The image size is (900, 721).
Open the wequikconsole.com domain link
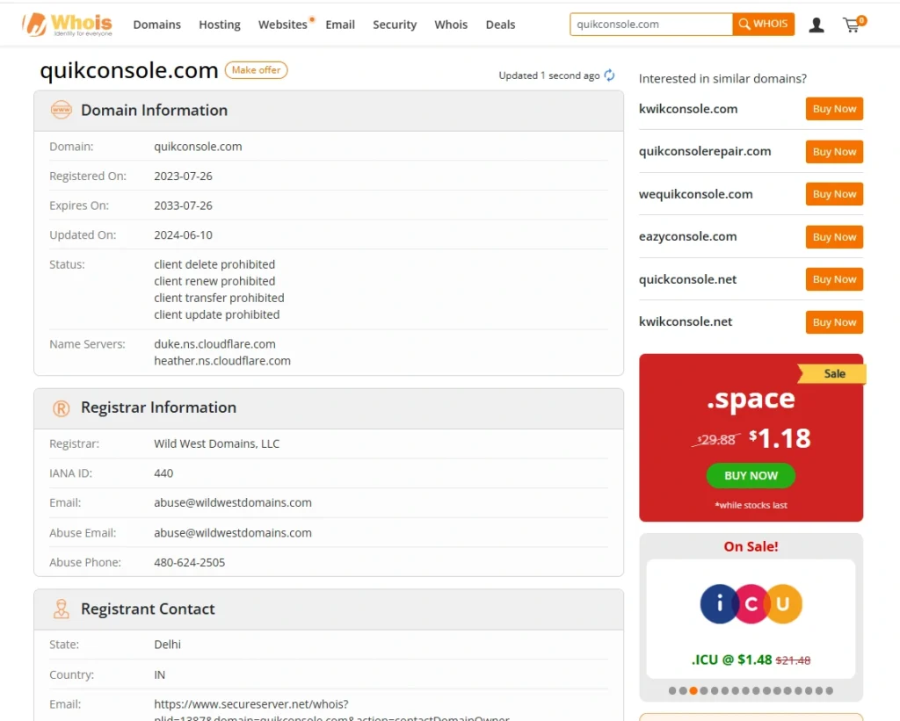click(696, 194)
